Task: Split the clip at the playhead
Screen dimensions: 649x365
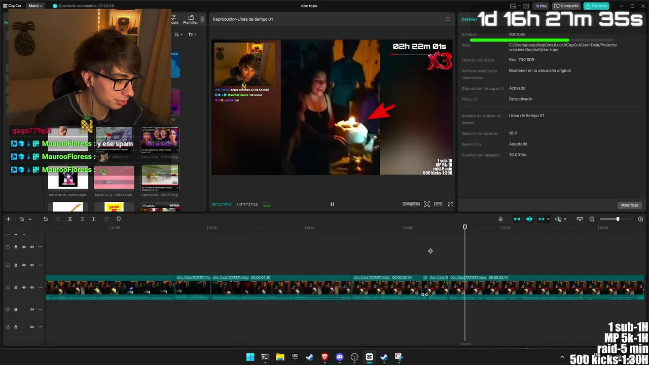Action: [70, 219]
